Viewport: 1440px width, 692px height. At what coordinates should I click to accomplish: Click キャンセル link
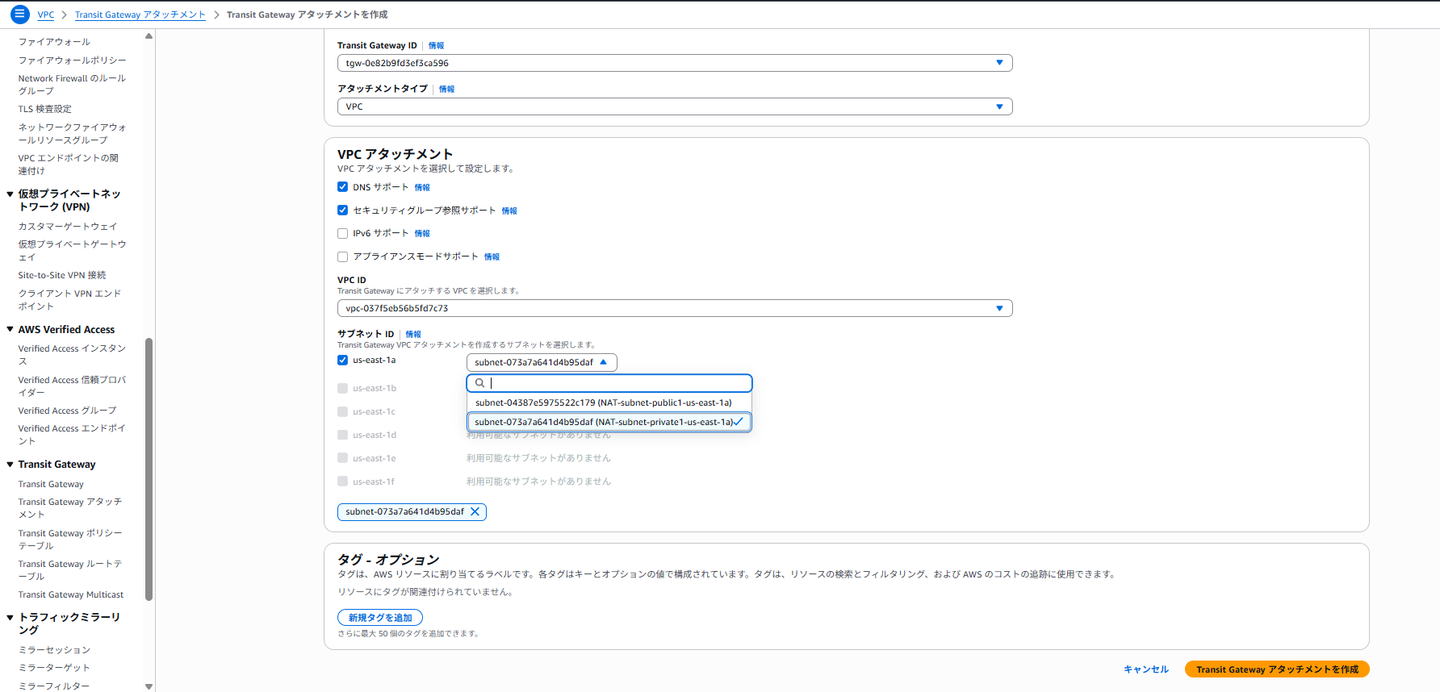pos(1146,669)
